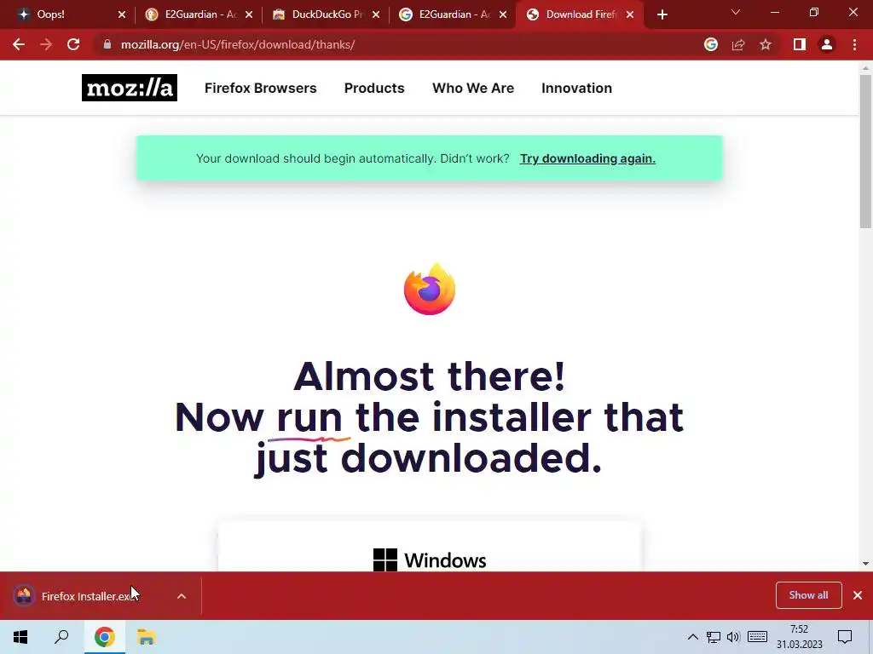Go back with the browser back arrow
Screen dimensions: 873x654
point(19,44)
